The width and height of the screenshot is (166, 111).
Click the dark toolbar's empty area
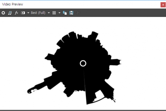pos(122,13)
